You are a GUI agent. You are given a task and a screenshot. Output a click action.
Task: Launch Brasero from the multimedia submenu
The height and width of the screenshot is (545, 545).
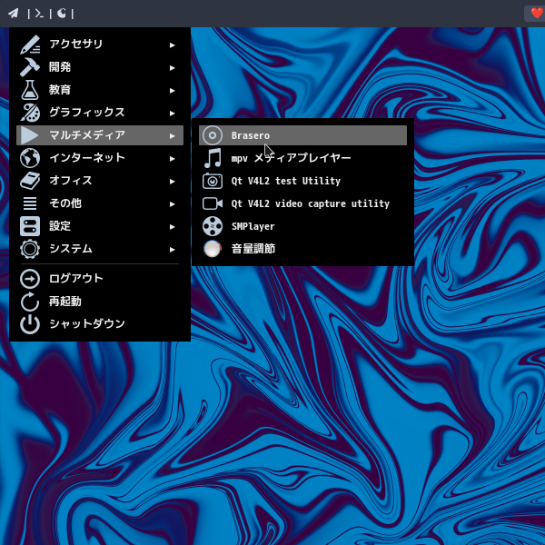coord(302,135)
